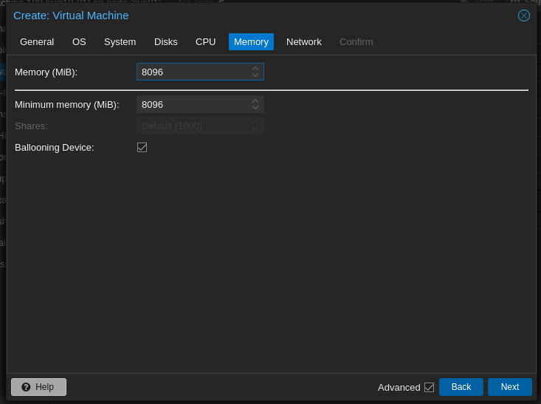Open the OS tab
Image resolution: width=541 pixels, height=404 pixels.
click(x=79, y=42)
